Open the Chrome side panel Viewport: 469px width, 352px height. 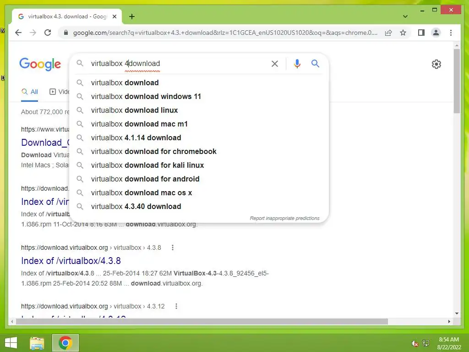click(x=421, y=33)
